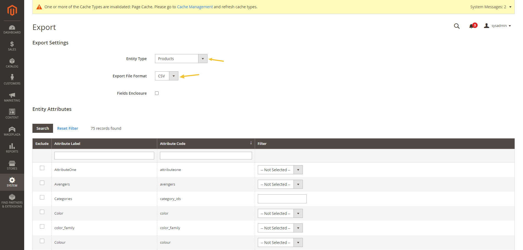Click the Exclude column header
523x250 pixels.
(x=42, y=144)
